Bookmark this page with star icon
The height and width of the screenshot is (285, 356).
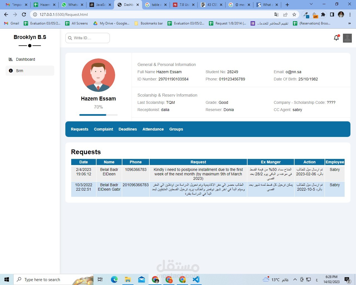click(294, 14)
